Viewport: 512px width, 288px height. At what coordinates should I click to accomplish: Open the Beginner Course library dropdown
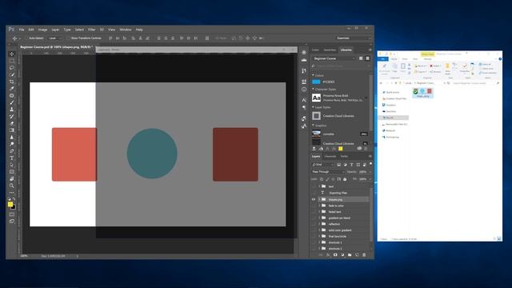tap(334, 58)
